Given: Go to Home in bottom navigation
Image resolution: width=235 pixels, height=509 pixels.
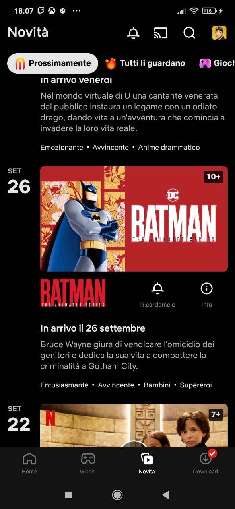Looking at the screenshot, I should (29, 463).
